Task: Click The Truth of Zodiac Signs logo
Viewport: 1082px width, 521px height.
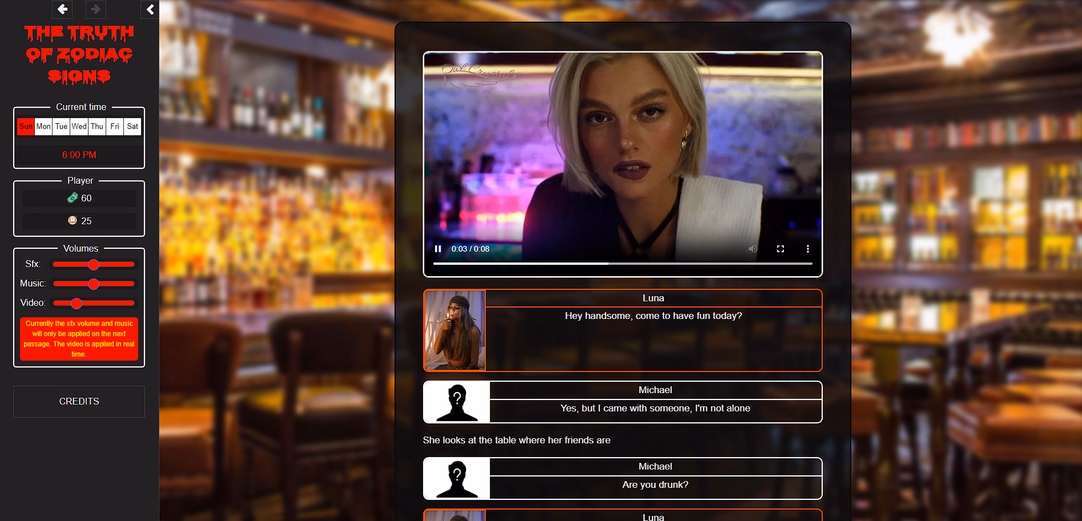Action: (79, 54)
